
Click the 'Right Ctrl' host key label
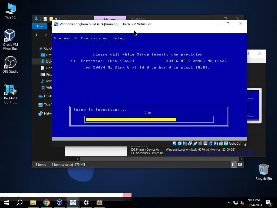pyautogui.click(x=235, y=144)
